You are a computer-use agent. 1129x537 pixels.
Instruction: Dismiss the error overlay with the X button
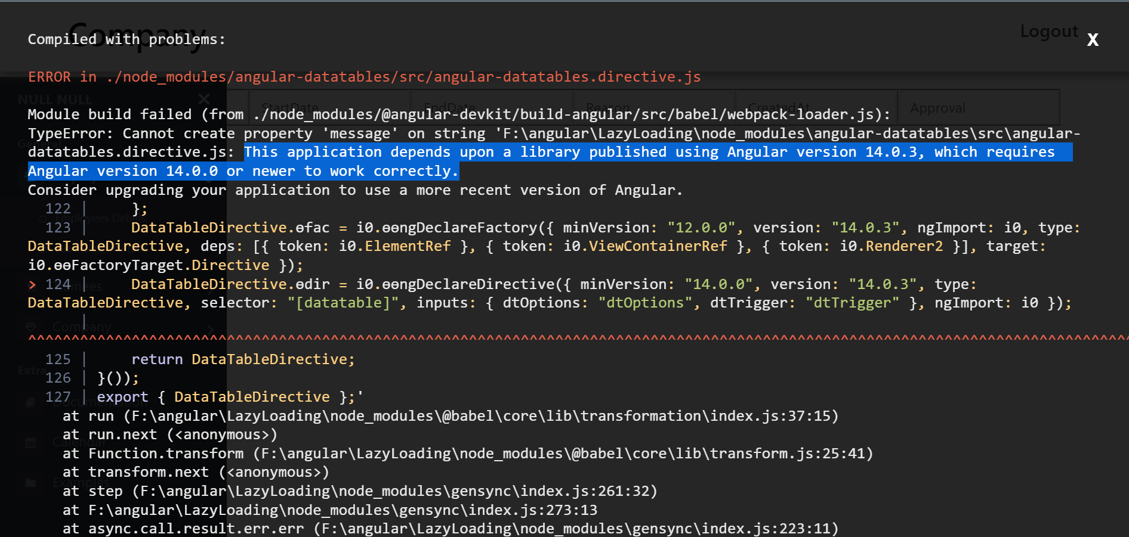click(1092, 39)
